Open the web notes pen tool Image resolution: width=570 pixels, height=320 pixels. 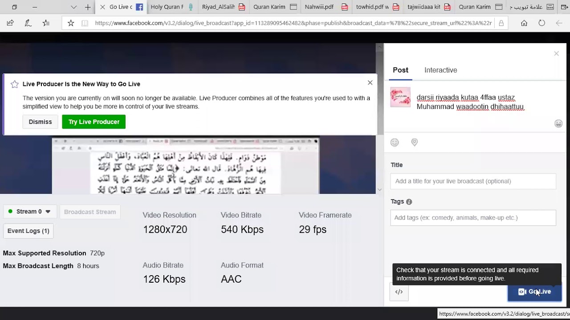(x=28, y=23)
